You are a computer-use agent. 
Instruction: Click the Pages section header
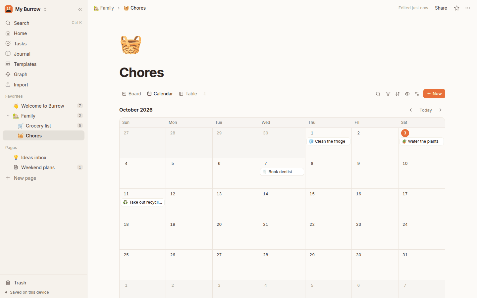[x=11, y=148]
